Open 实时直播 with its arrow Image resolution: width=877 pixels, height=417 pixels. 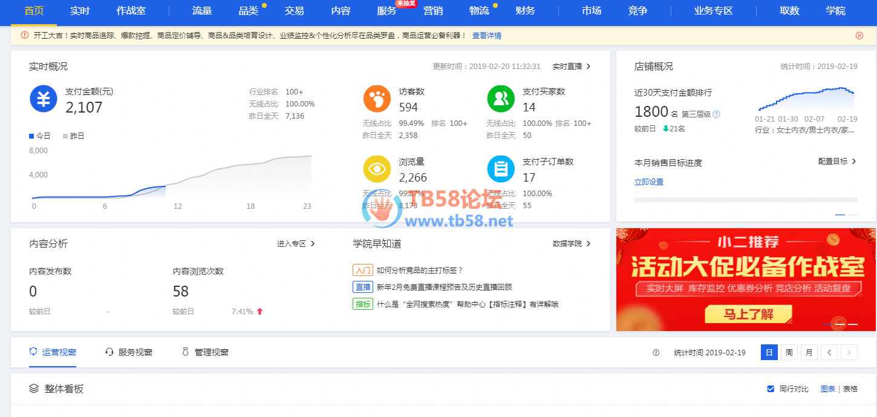[x=572, y=66]
